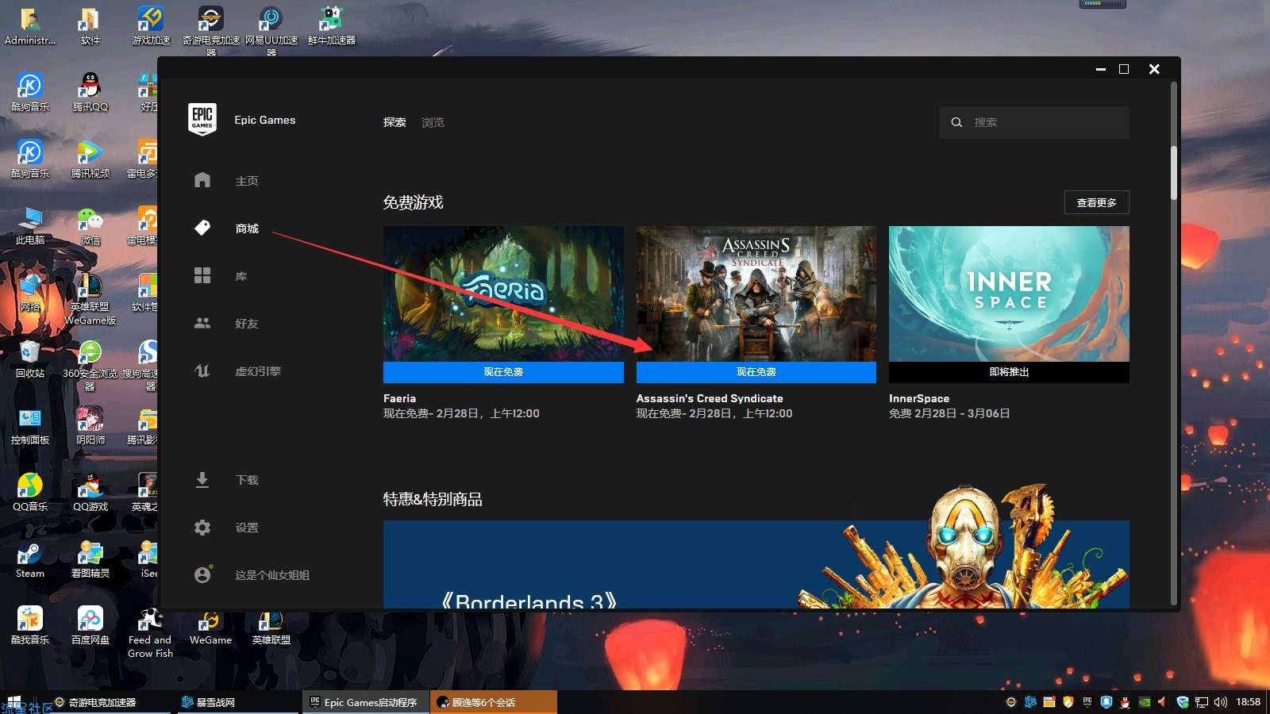Screen dimensions: 1270x714
Task: Click the Epic Games logo
Action: pyautogui.click(x=202, y=119)
